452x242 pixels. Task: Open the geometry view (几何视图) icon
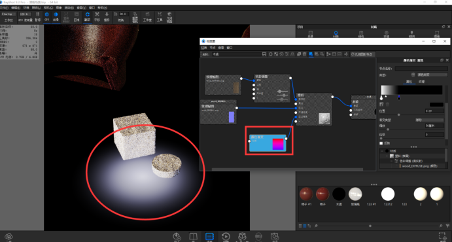click(169, 17)
